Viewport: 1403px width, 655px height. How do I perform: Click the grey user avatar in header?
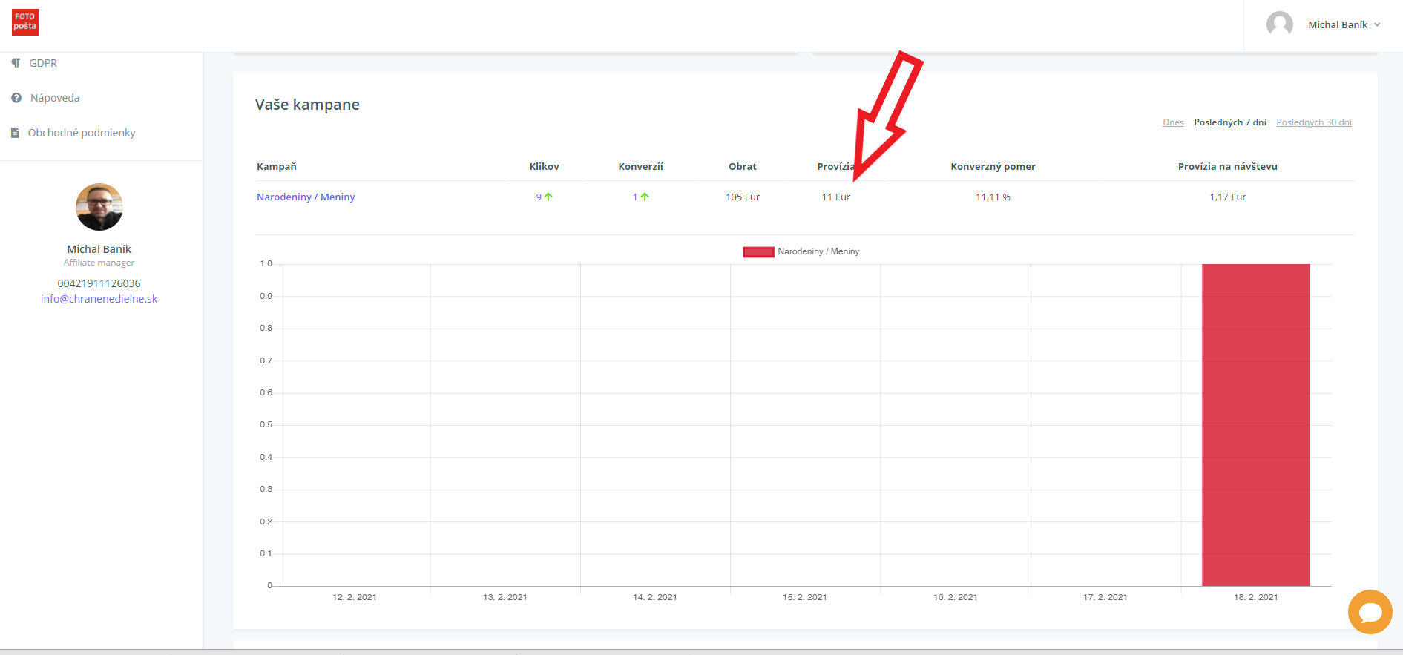1279,24
